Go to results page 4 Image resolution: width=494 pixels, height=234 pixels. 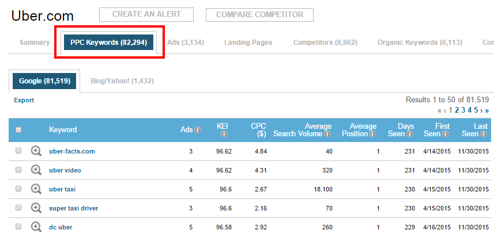point(469,110)
